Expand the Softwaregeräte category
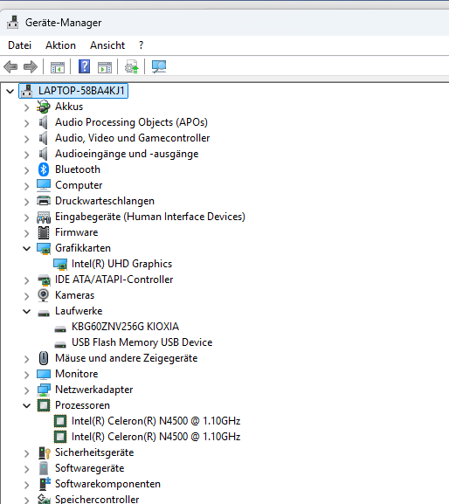Image resolution: width=449 pixels, height=504 pixels. [27, 469]
